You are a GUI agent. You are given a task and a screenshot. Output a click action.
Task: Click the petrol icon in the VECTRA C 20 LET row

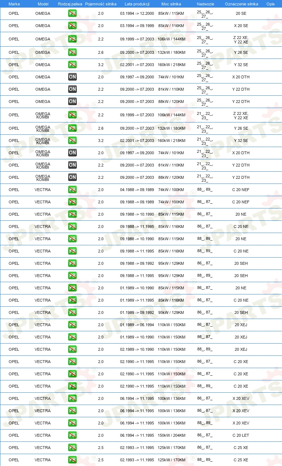pyautogui.click(x=72, y=435)
